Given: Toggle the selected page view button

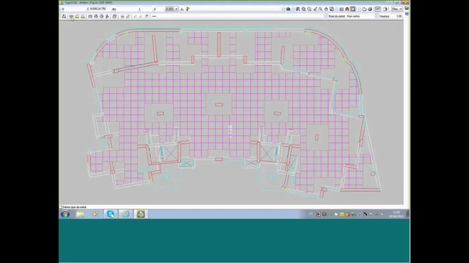Looking at the screenshot, I should (353, 9).
